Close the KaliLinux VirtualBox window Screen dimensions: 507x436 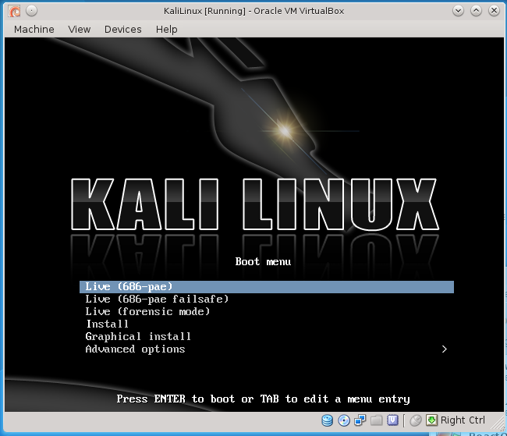point(494,11)
